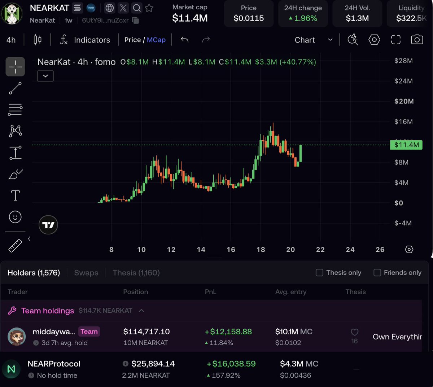Click the Thesis column header

356,292
